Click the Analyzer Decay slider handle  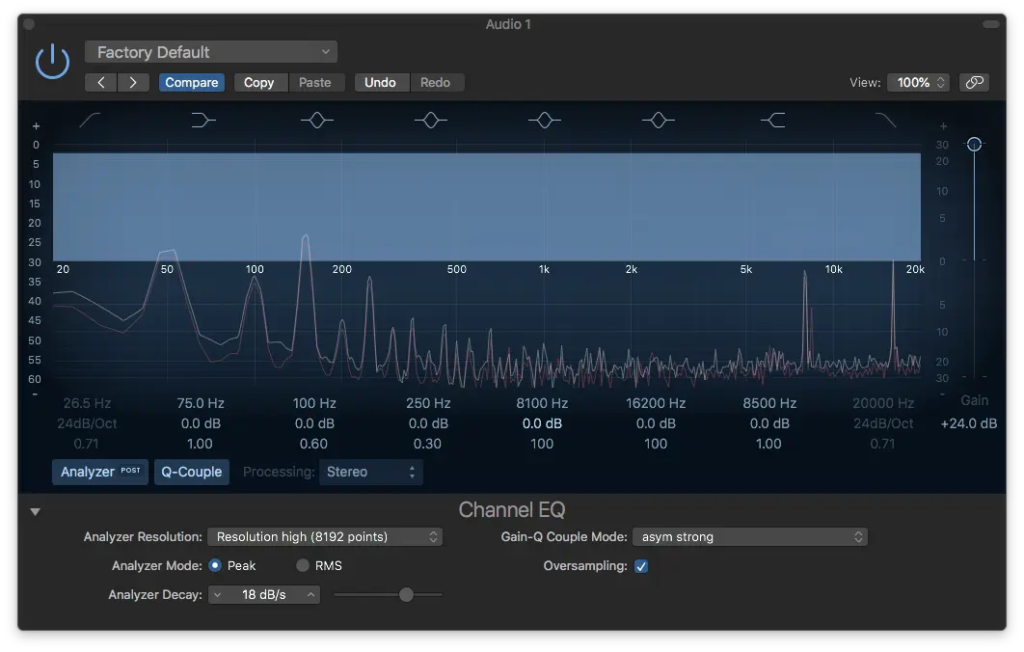coord(406,594)
